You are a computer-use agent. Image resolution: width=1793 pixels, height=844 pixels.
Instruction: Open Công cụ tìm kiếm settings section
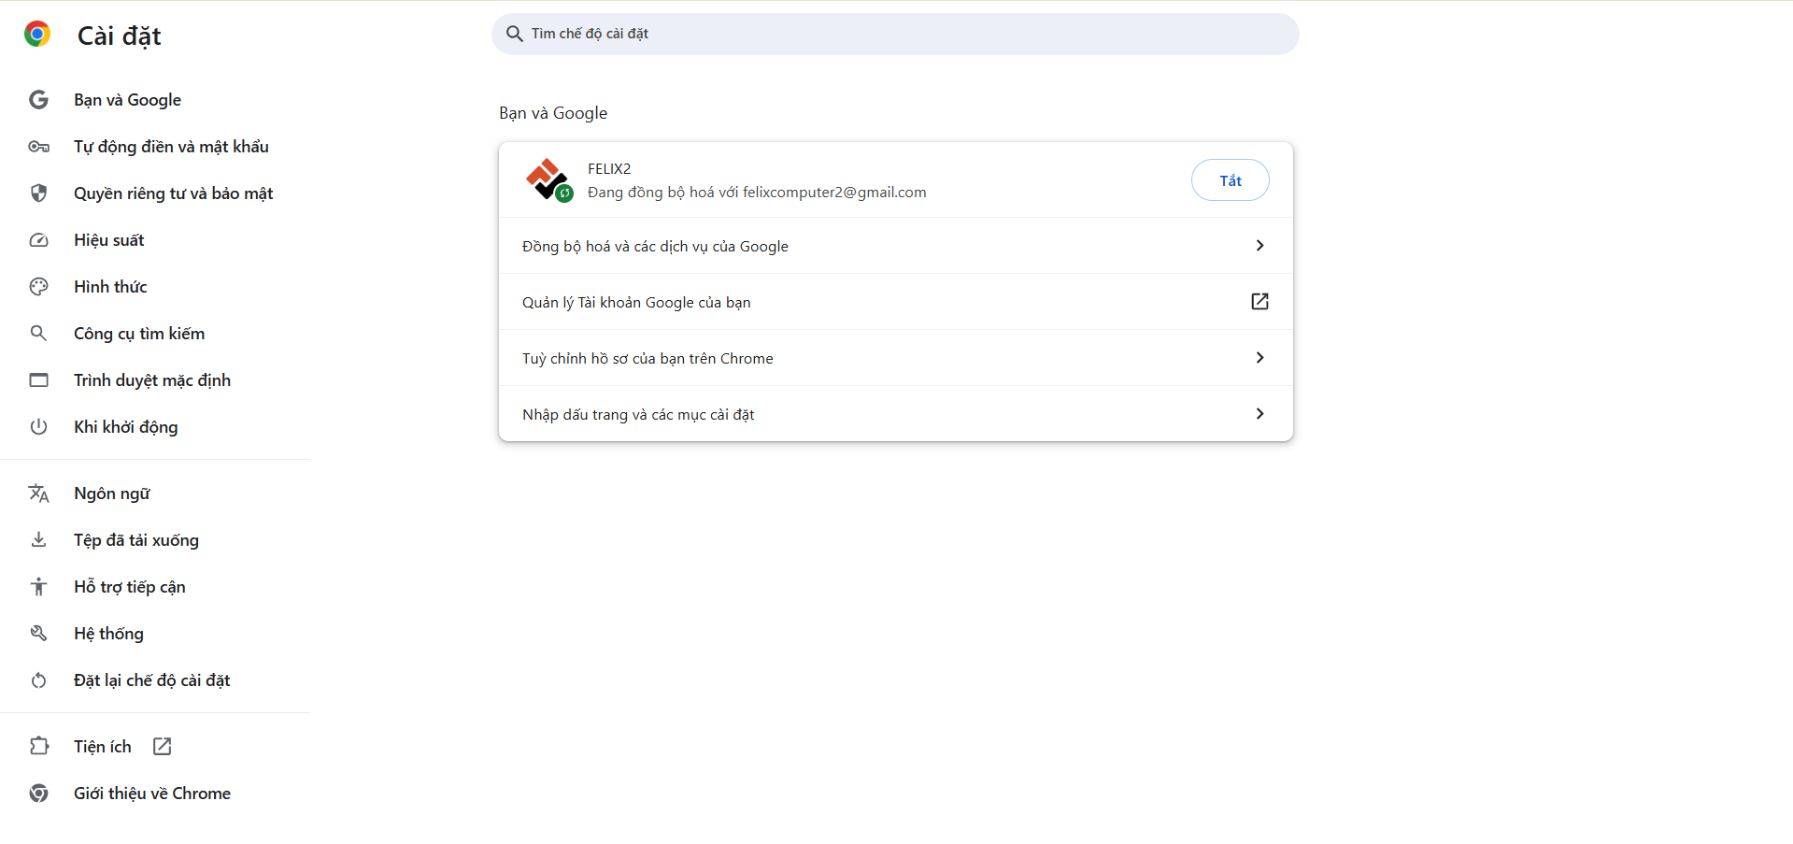pyautogui.click(x=139, y=334)
